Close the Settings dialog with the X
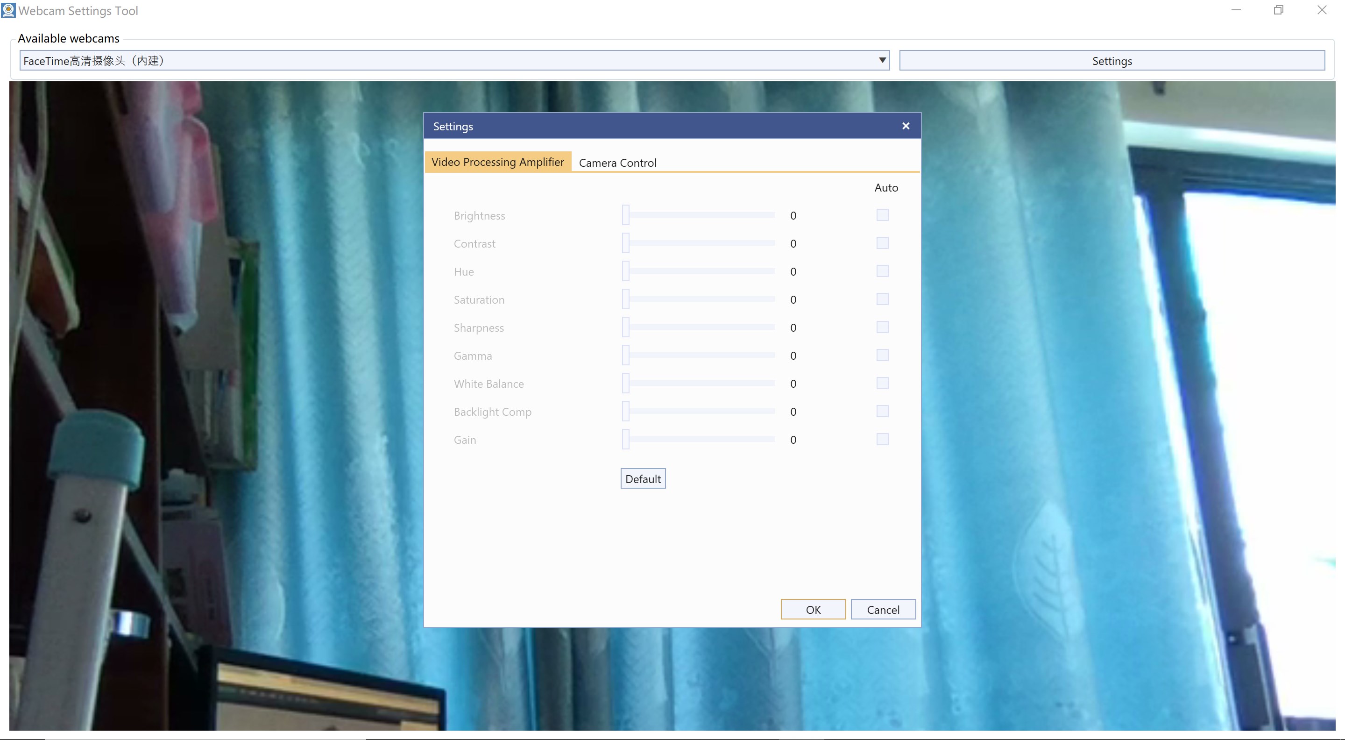Image resolution: width=1345 pixels, height=740 pixels. [x=906, y=126]
